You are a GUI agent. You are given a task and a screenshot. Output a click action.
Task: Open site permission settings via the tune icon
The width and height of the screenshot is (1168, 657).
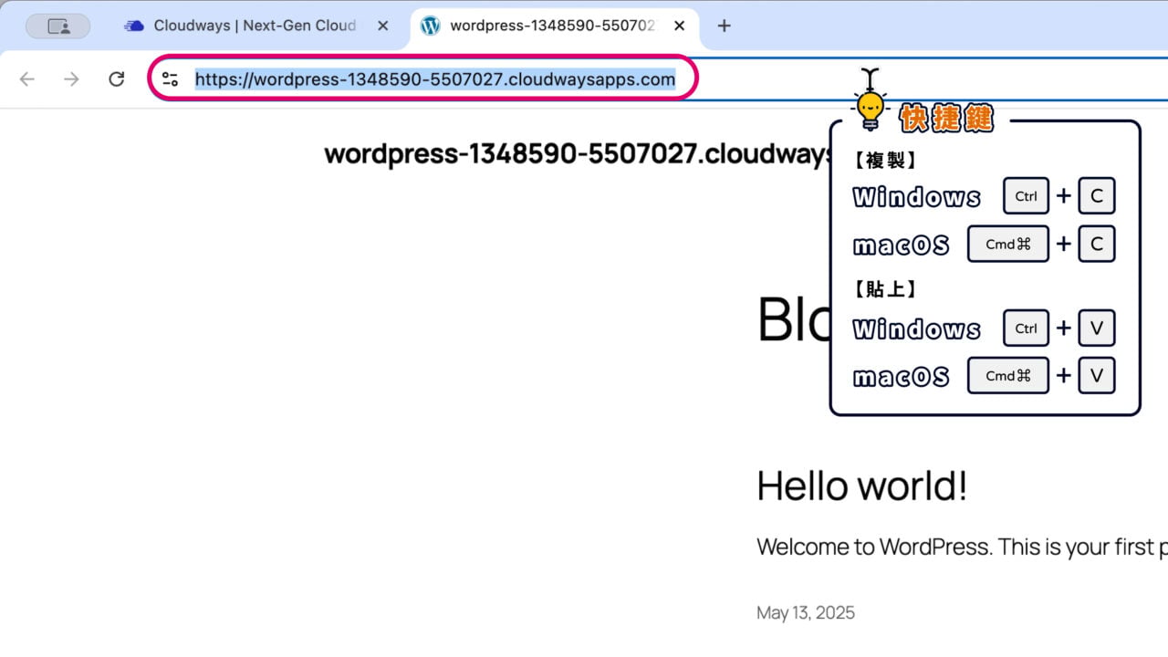click(170, 78)
